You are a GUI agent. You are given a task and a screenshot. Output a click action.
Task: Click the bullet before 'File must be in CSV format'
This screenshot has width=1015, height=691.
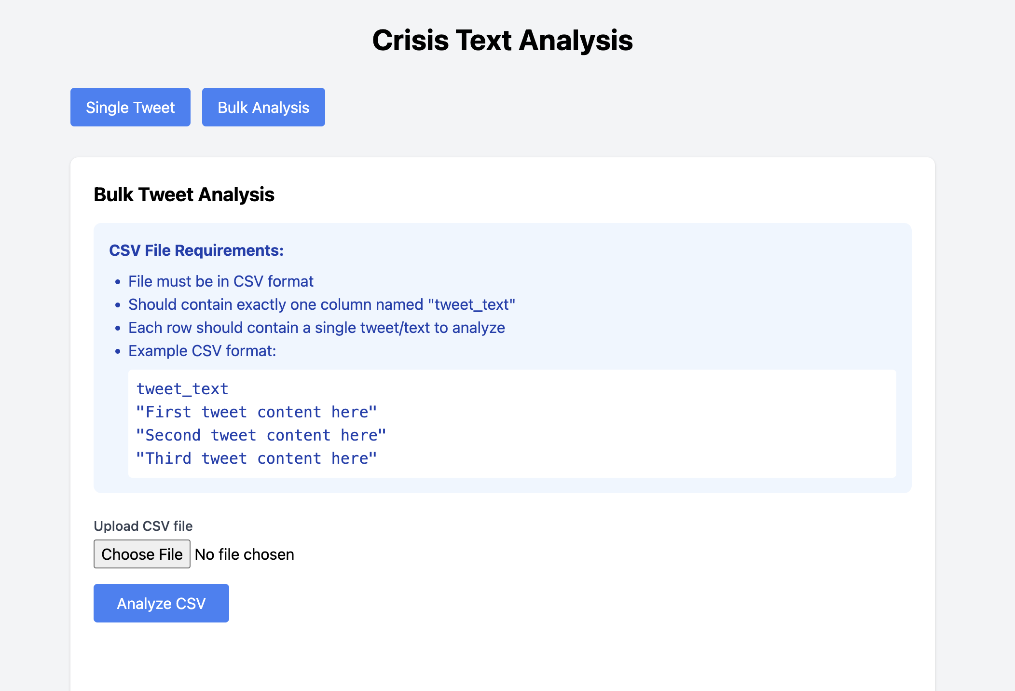(x=118, y=282)
